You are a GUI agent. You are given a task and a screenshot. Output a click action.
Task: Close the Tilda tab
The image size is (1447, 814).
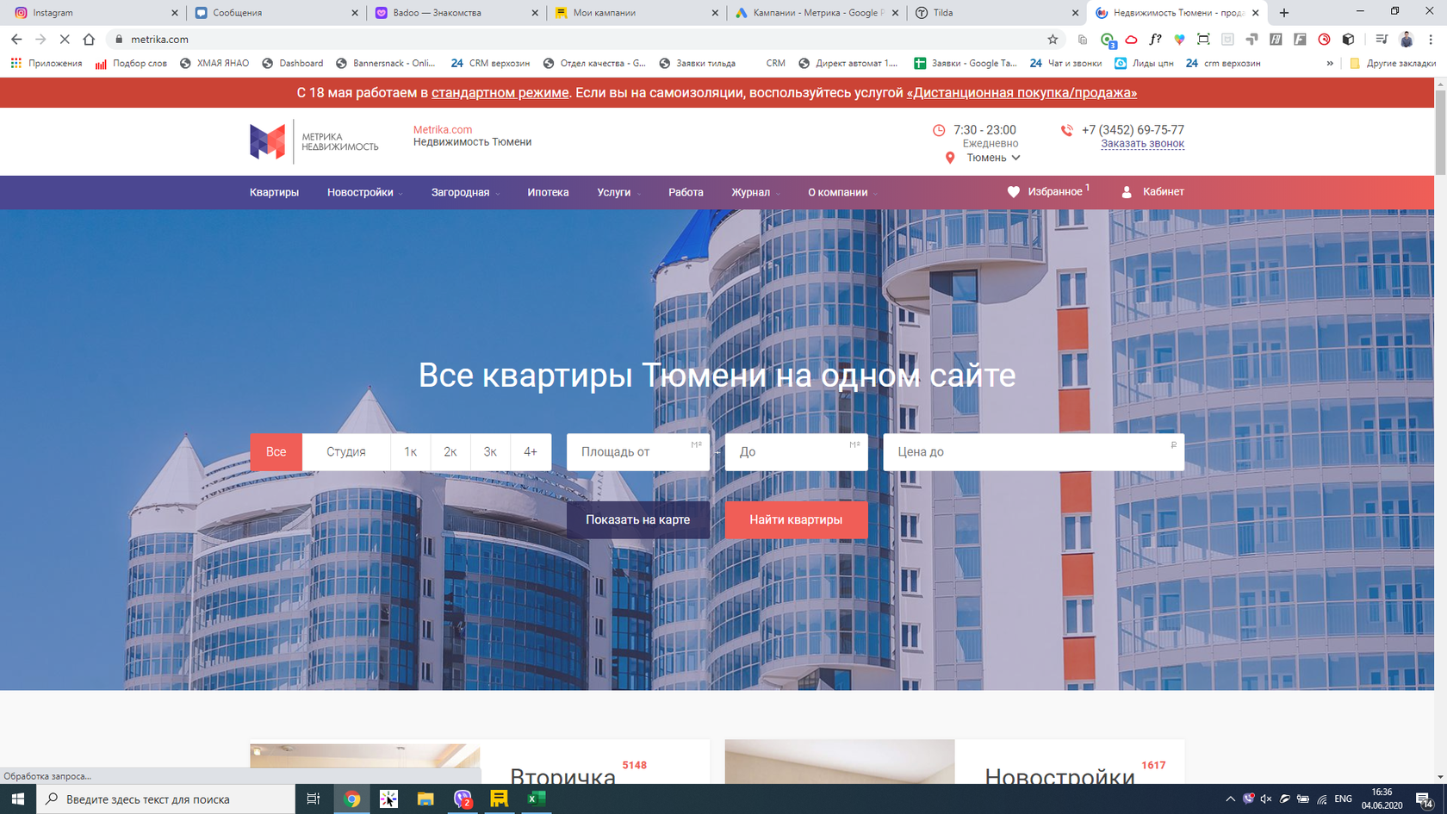pyautogui.click(x=1075, y=13)
